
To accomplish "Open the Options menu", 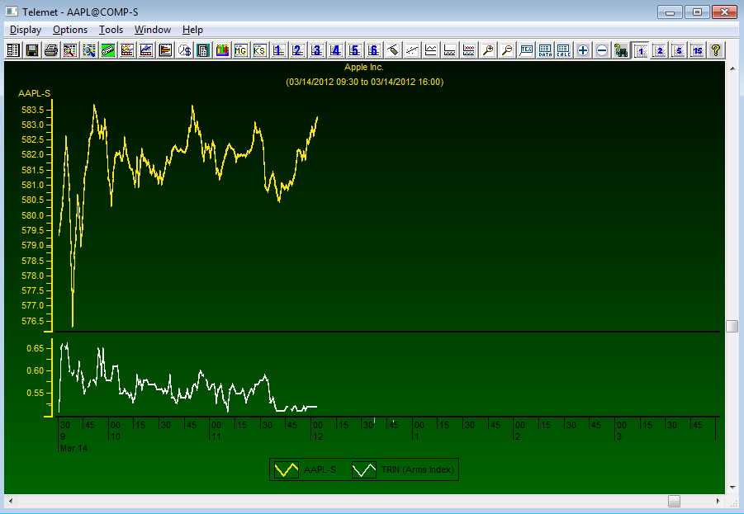I will point(70,30).
